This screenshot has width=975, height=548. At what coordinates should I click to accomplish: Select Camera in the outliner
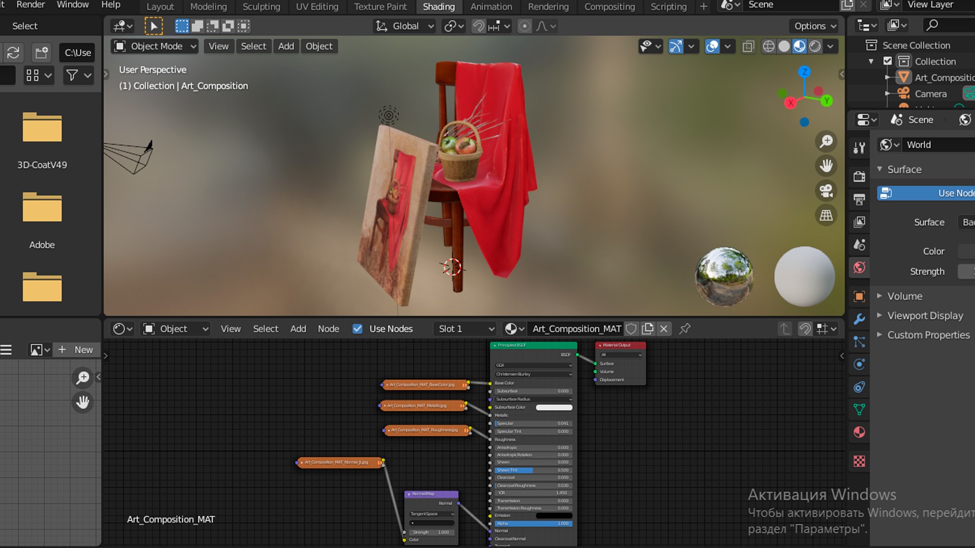coord(930,94)
